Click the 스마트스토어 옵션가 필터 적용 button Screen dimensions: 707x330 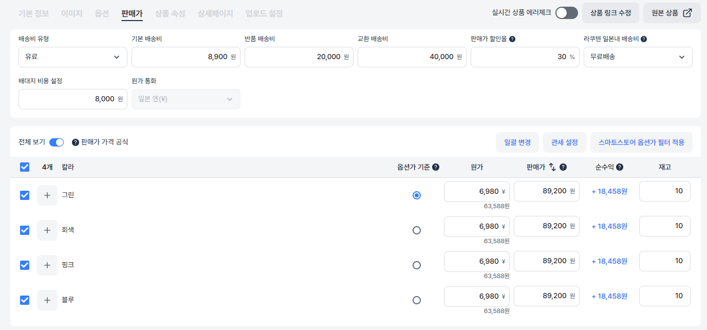[x=641, y=142]
